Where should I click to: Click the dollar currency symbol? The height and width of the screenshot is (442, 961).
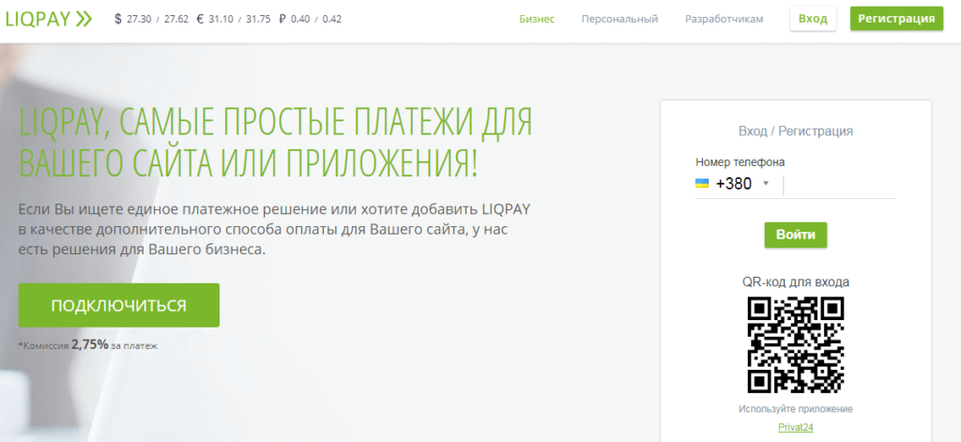click(x=118, y=19)
